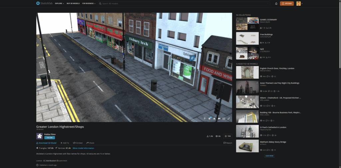The image size is (341, 168).
Task: Open the model inspector layers icon
Action: click(x=214, y=118)
